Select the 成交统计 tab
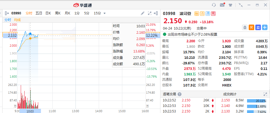 pyautogui.click(x=230, y=94)
